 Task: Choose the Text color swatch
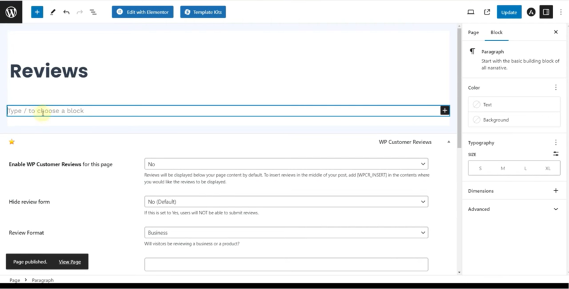tap(477, 104)
